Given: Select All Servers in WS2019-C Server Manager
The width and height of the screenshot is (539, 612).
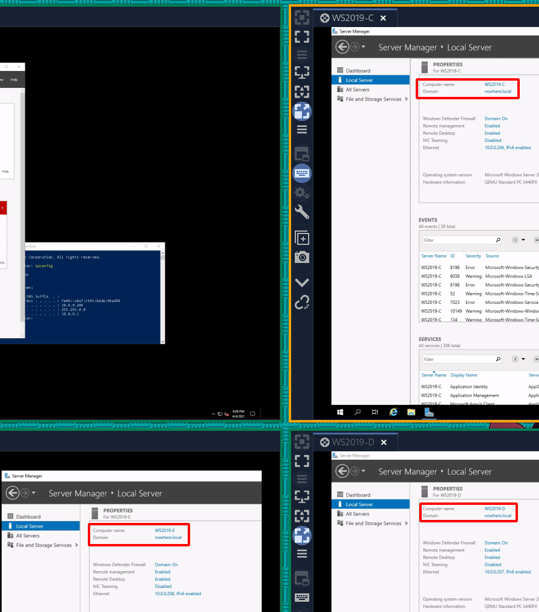Looking at the screenshot, I should point(357,90).
